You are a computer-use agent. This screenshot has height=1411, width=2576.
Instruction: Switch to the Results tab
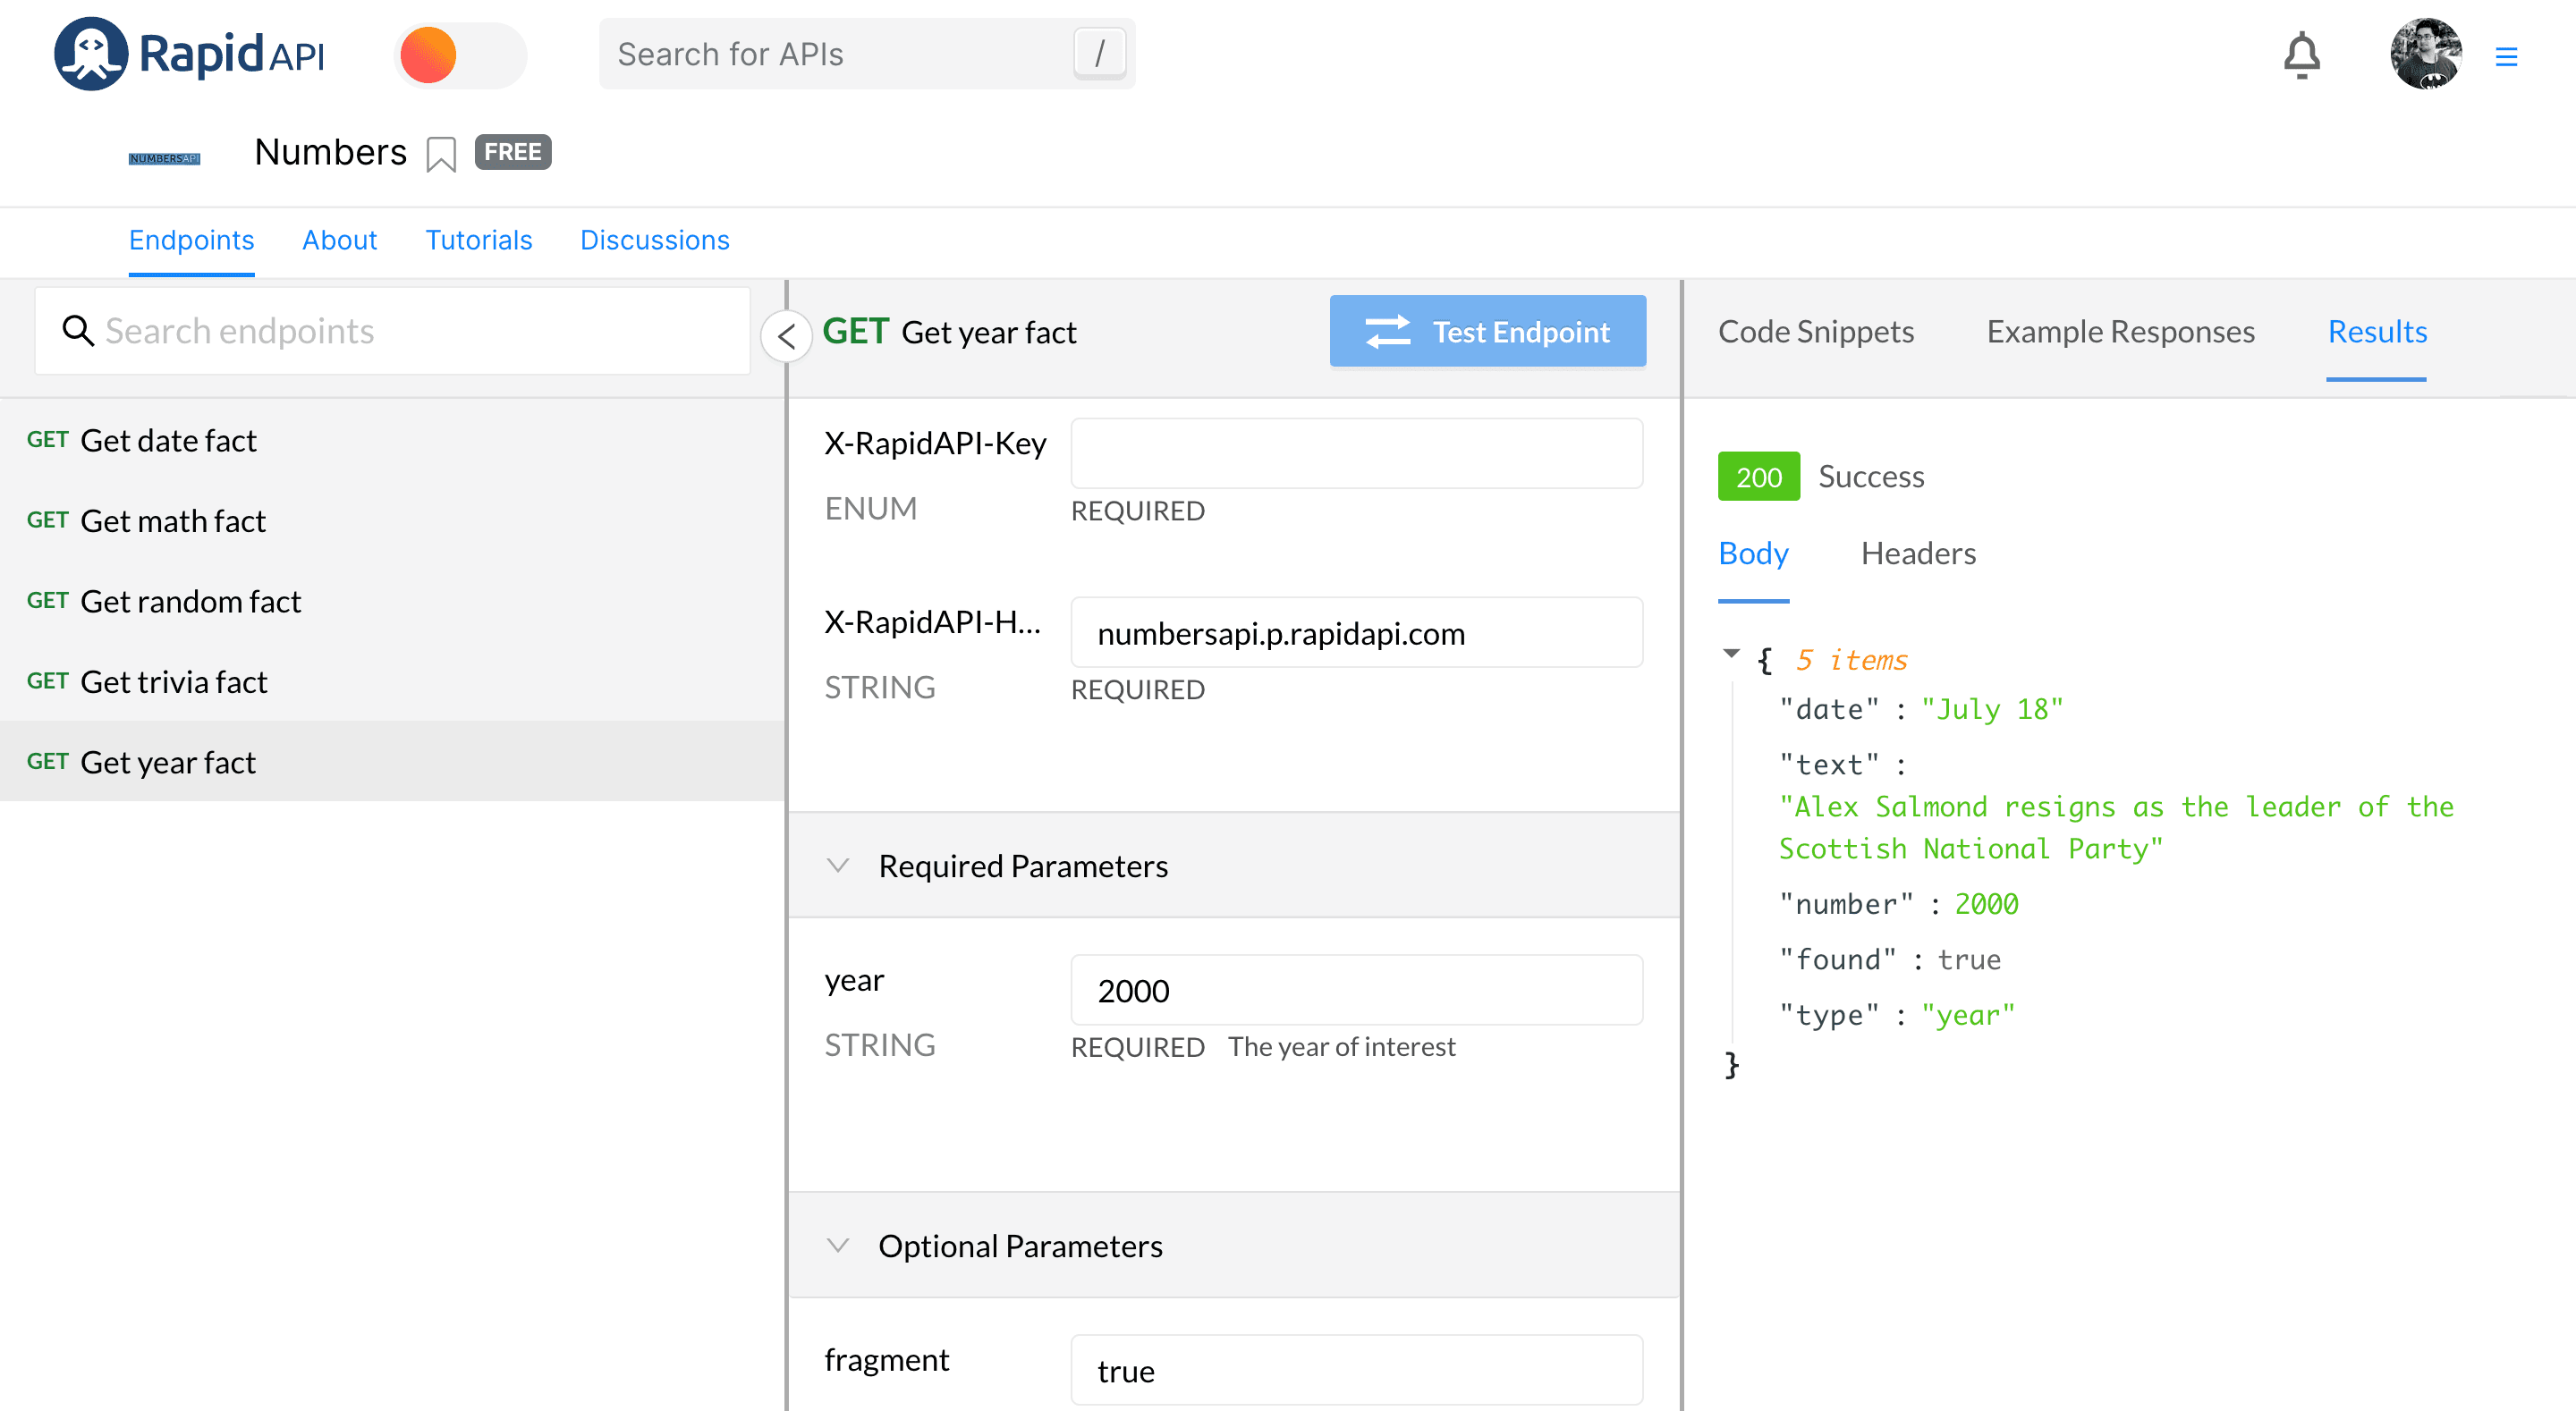tap(2377, 331)
